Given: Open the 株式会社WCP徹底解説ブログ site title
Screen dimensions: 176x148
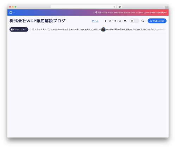Looking at the screenshot, I should coord(37,21).
